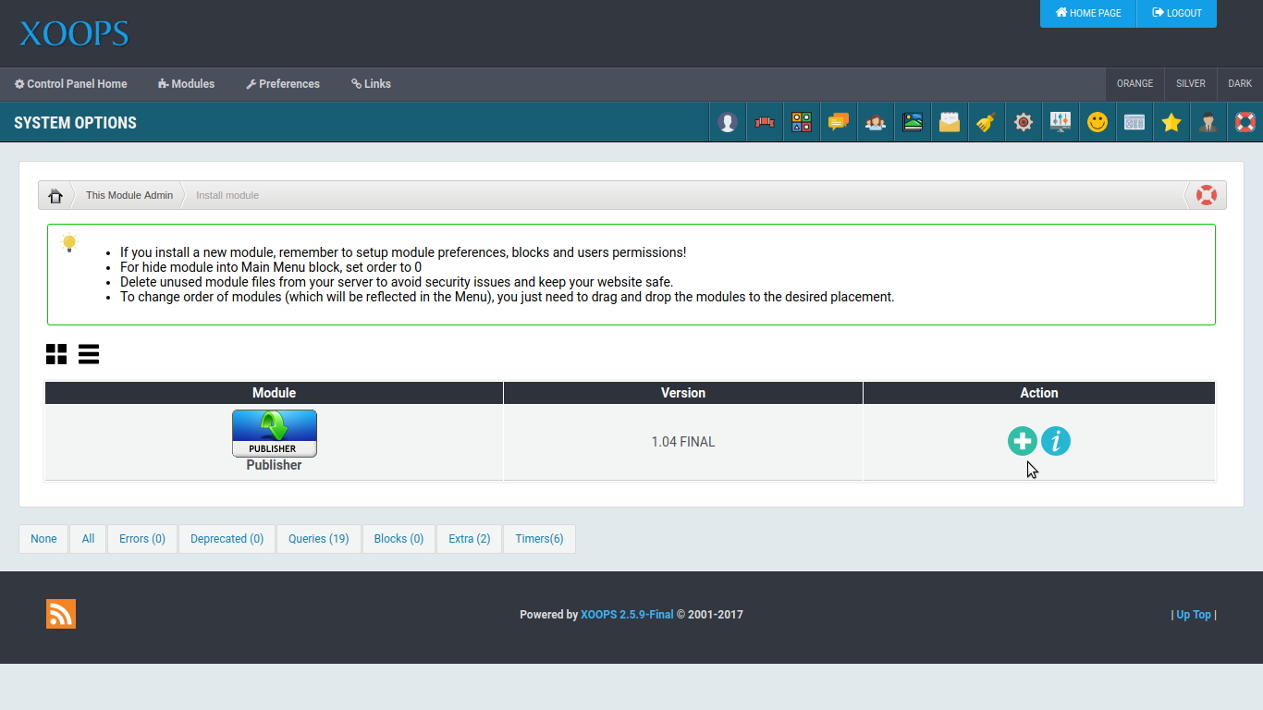The height and width of the screenshot is (710, 1263).
Task: Open the Image Manager icon
Action: tap(913, 121)
